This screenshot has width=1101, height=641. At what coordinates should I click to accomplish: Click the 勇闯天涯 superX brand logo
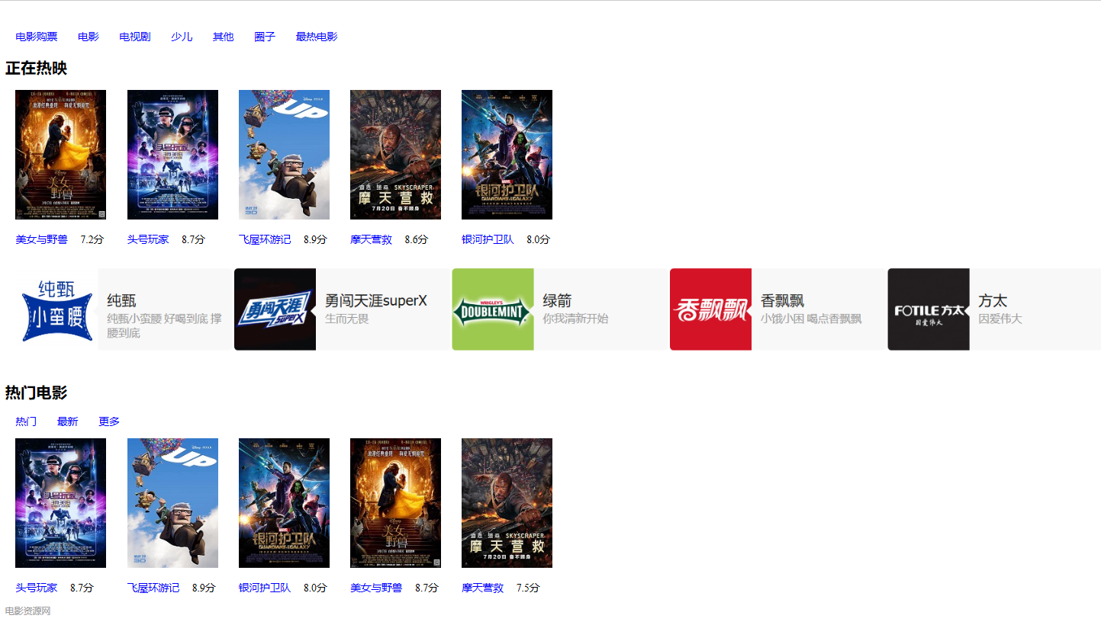(275, 309)
